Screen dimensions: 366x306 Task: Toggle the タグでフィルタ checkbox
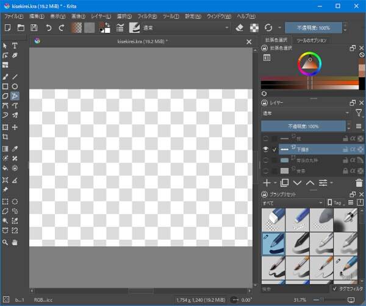click(335, 290)
